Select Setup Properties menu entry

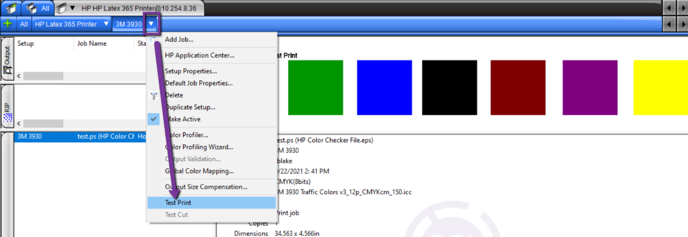tap(191, 71)
